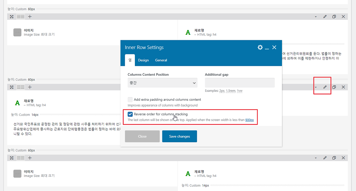Insert the 1vw example value
Image resolution: width=356 pixels, height=191 pixels.
[x=239, y=91]
